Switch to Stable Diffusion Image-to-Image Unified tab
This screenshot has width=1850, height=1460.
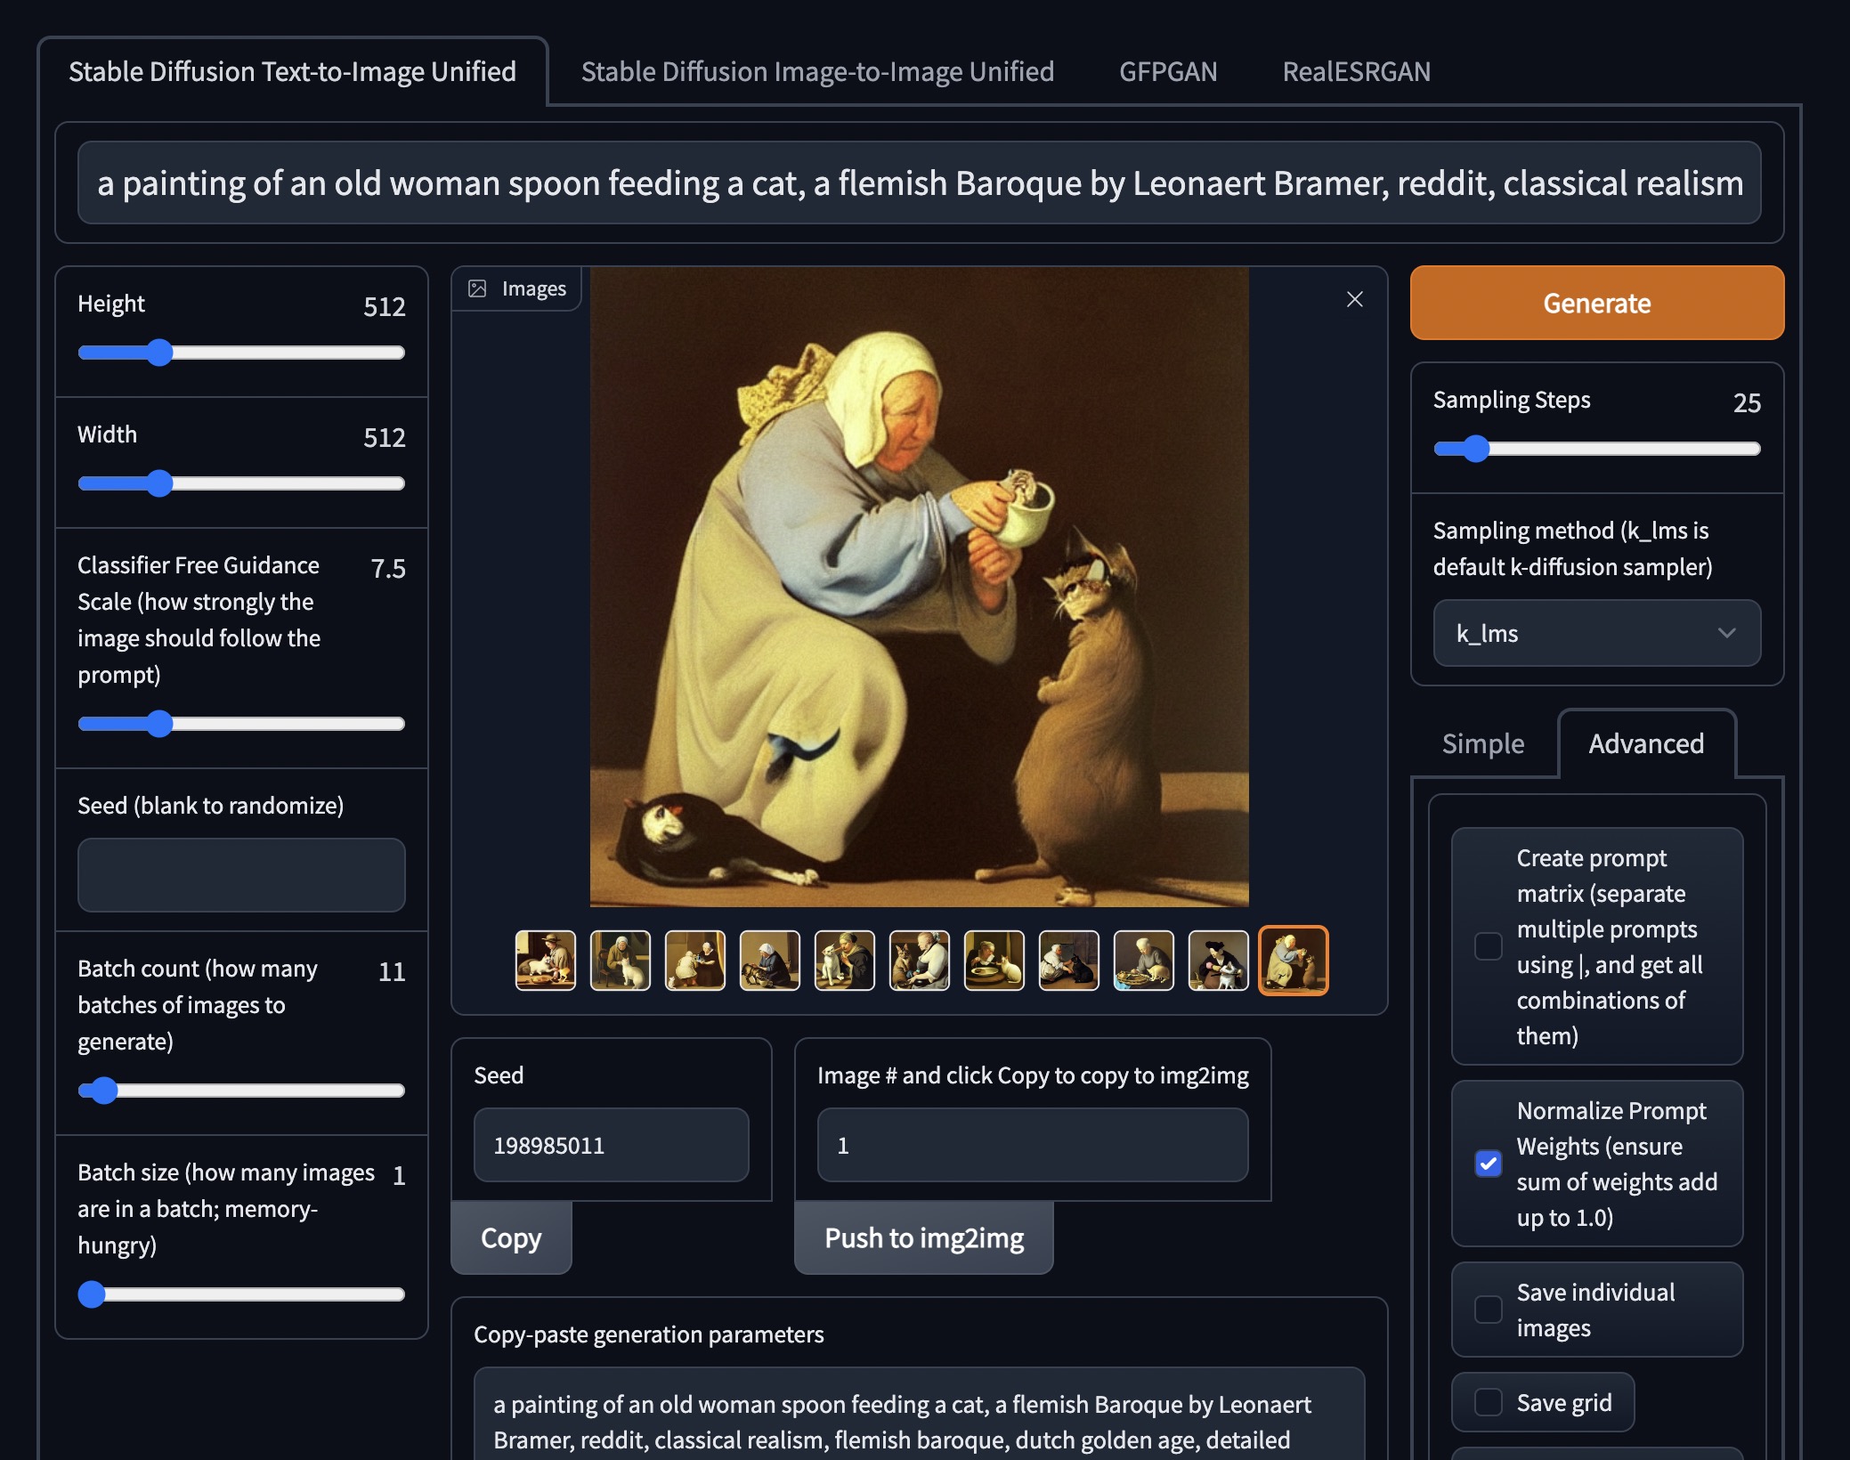[817, 71]
